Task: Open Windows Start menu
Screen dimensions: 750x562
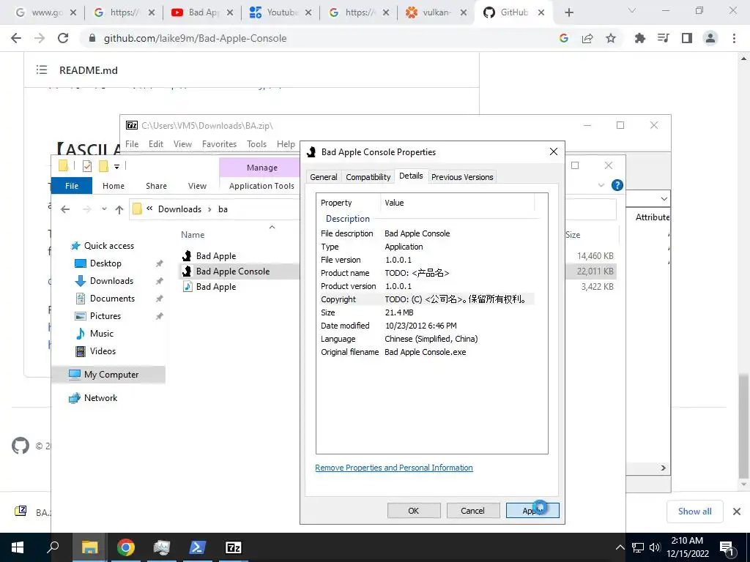Action: [18, 547]
